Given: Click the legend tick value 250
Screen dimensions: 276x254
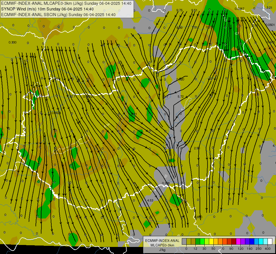Looking at the screenshot, I should (259, 249).
